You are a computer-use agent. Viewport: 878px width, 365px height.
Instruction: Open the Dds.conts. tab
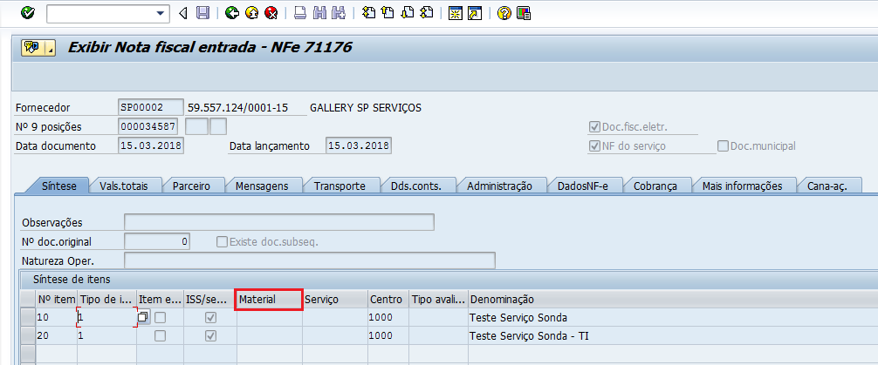[416, 186]
